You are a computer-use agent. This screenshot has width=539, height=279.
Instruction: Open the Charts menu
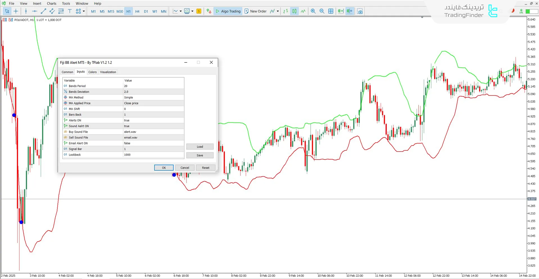click(x=51, y=3)
